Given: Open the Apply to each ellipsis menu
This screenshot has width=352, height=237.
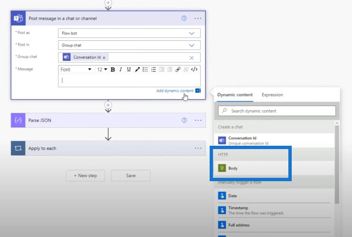Looking at the screenshot, I should click(198, 148).
